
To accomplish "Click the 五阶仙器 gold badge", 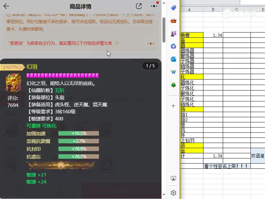I will (x=13, y=67).
